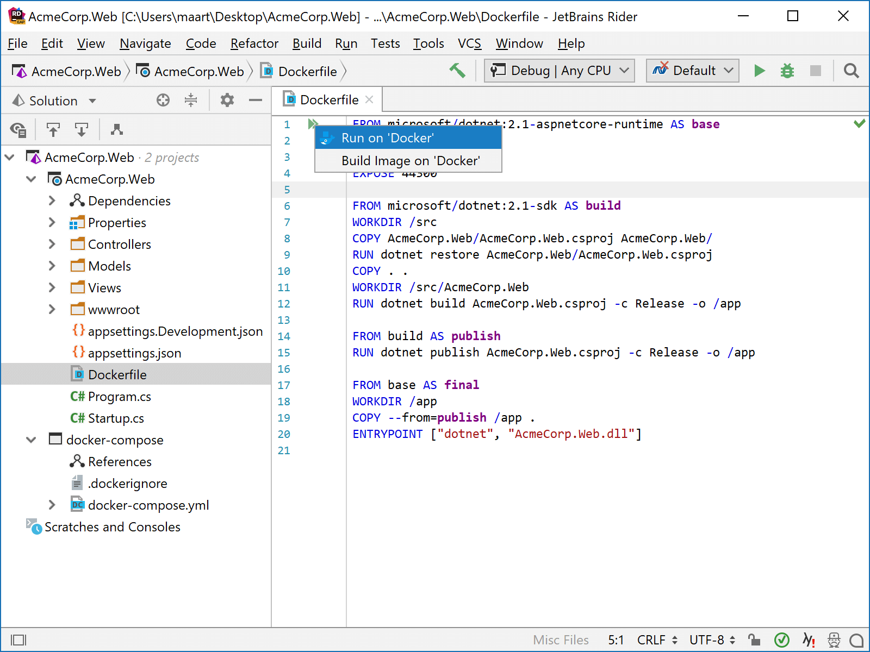Image resolution: width=870 pixels, height=652 pixels.
Task: Select appsettings.Development.json file
Action: click(x=167, y=331)
